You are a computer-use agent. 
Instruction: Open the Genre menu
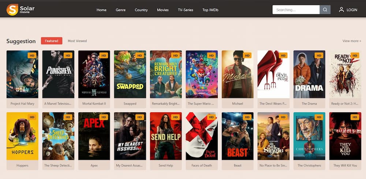coord(121,10)
